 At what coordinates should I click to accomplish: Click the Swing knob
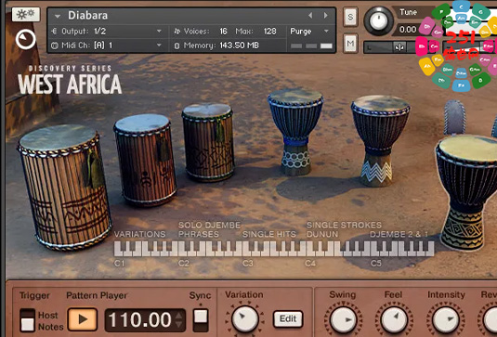point(343,320)
